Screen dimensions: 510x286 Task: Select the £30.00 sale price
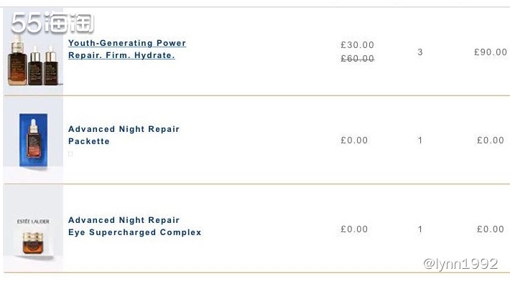coord(358,45)
